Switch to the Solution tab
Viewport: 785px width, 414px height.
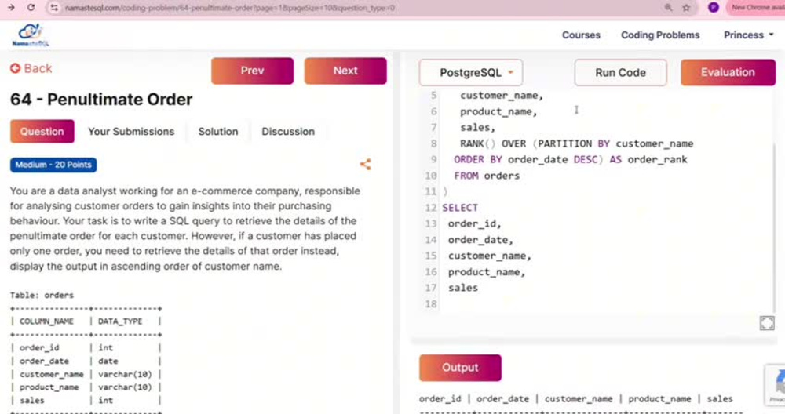point(217,132)
